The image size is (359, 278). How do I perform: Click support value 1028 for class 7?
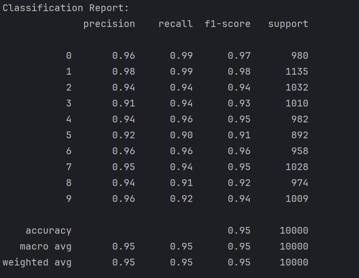point(294,167)
